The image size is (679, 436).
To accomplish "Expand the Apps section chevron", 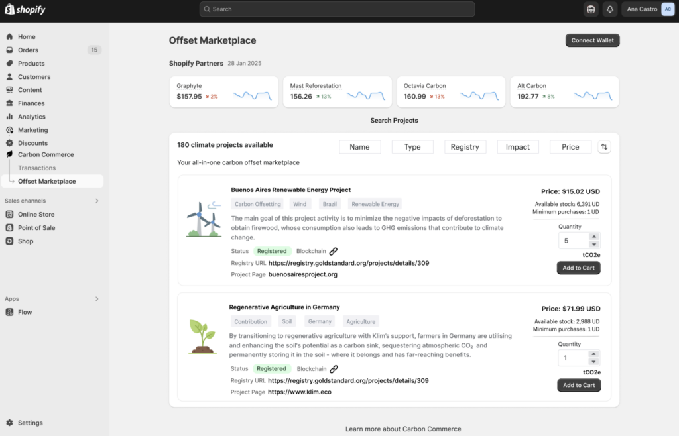I will (x=97, y=299).
